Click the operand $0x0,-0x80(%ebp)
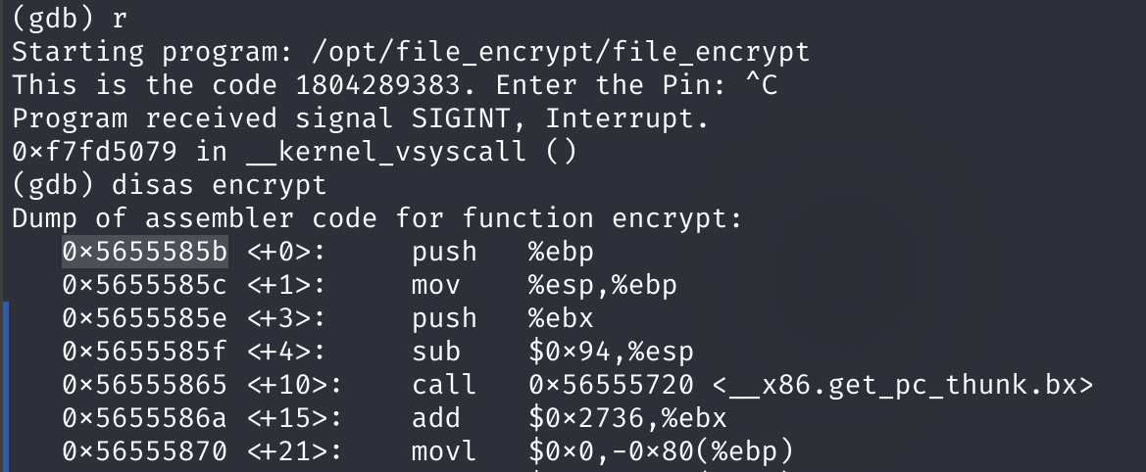The width and height of the screenshot is (1146, 472). coord(660,451)
